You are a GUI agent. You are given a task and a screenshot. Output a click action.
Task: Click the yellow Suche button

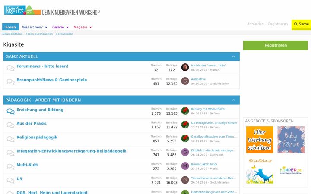[301, 25]
